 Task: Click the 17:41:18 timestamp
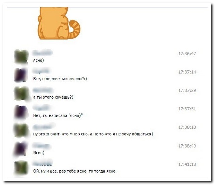pyautogui.click(x=187, y=164)
